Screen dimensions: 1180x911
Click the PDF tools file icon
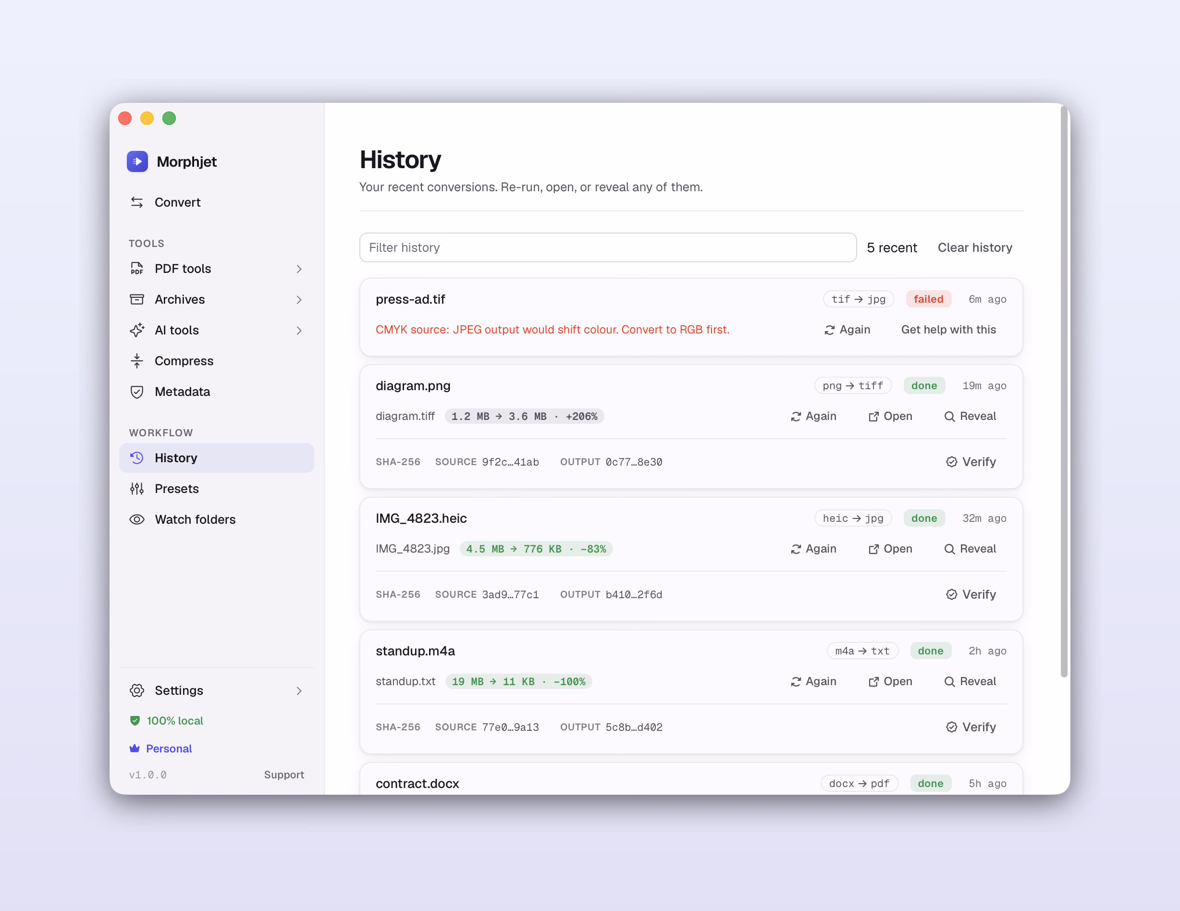coord(137,269)
